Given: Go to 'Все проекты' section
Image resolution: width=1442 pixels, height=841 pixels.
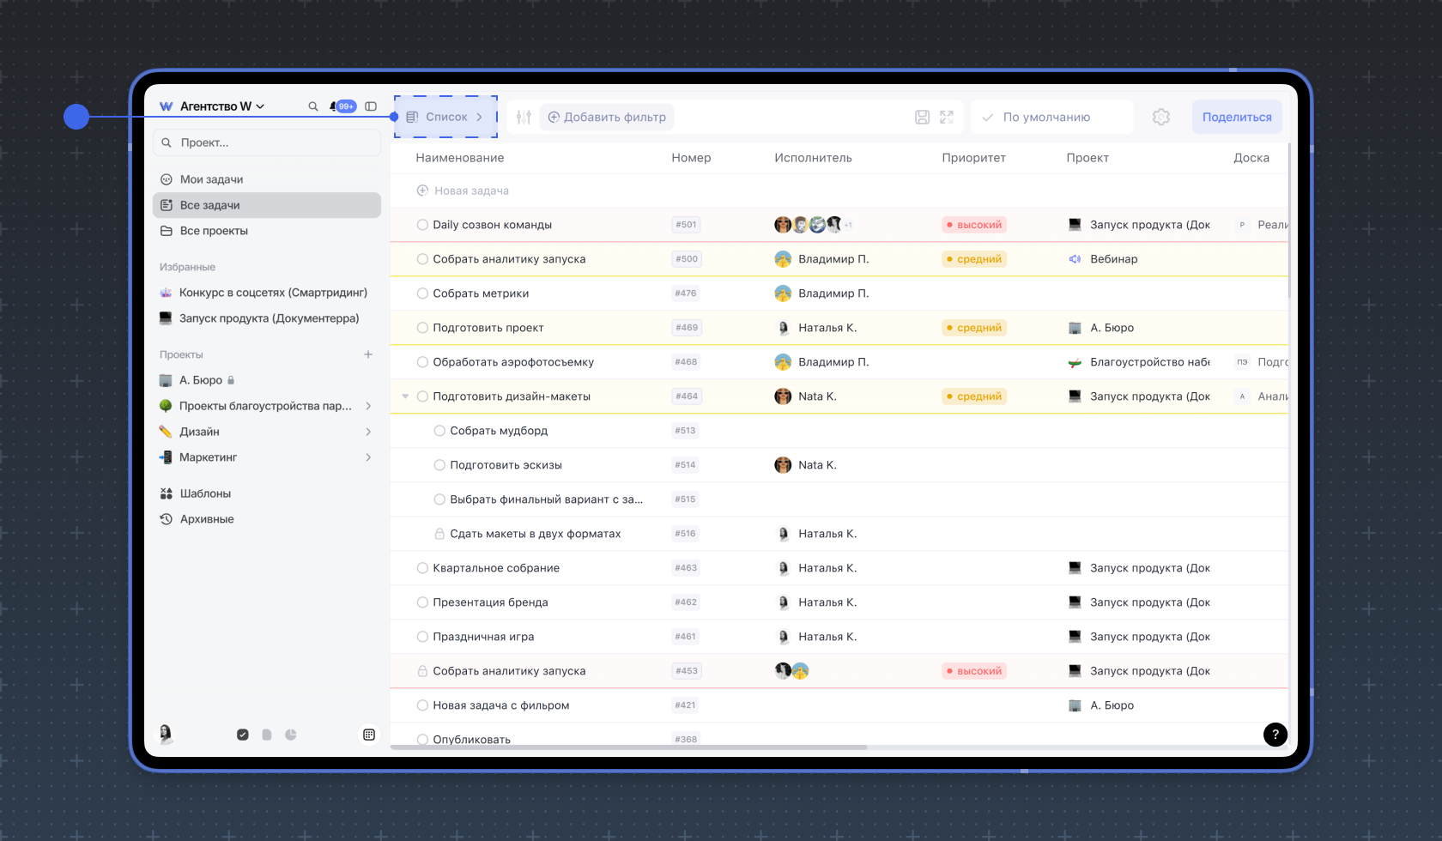Looking at the screenshot, I should (x=214, y=231).
